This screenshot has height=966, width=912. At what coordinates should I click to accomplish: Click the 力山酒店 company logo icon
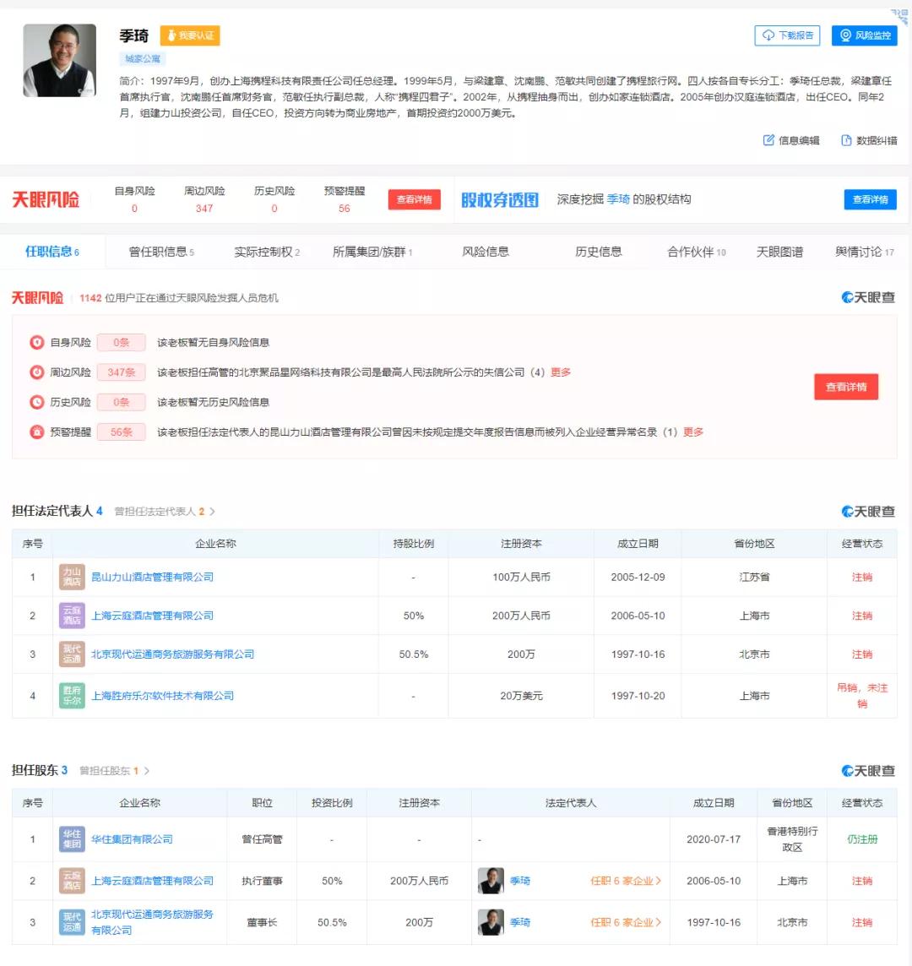(71, 578)
